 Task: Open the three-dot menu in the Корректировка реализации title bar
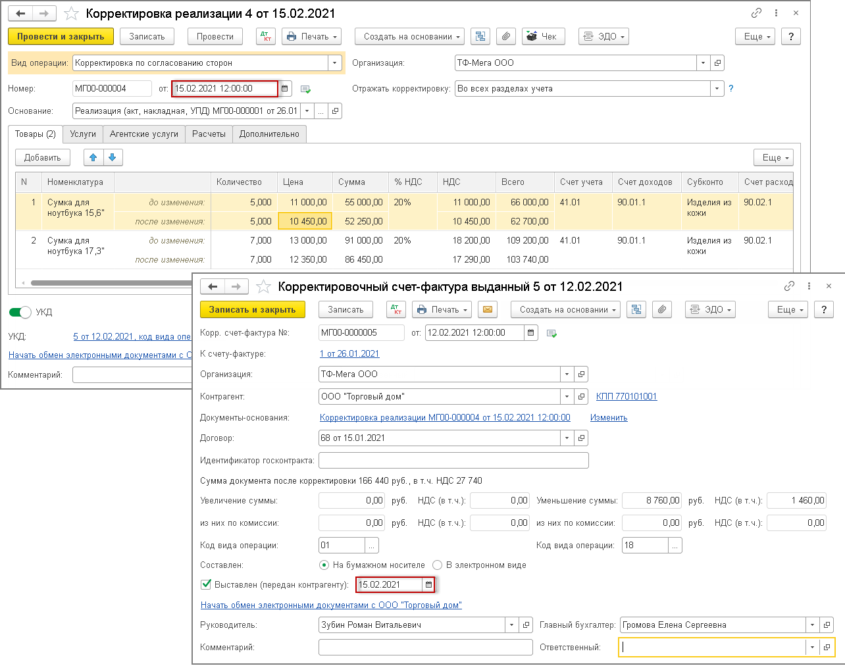pos(777,13)
